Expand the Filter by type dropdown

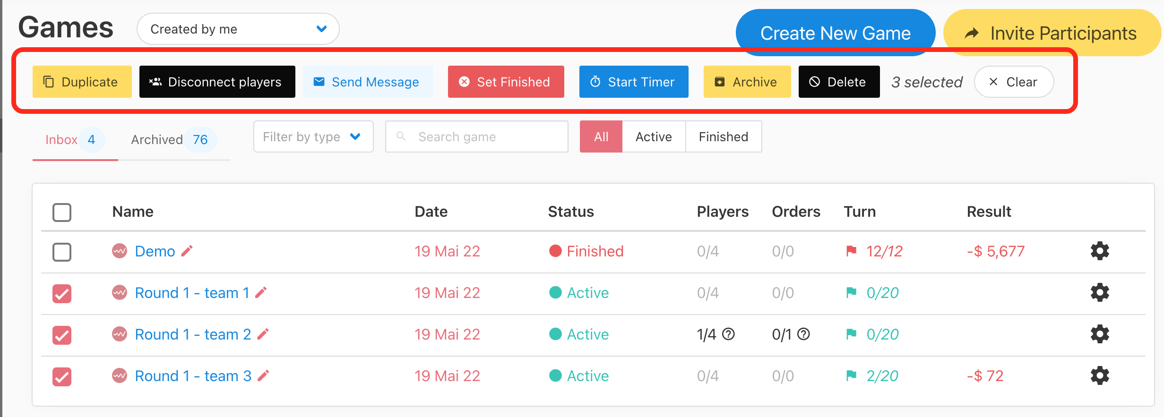click(x=313, y=136)
